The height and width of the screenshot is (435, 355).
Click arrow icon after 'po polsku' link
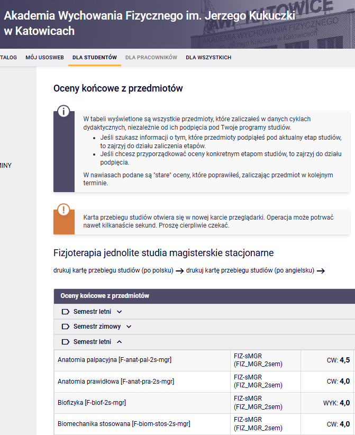click(x=180, y=271)
